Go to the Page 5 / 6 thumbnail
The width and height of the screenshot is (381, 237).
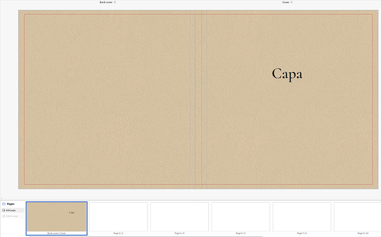(241, 217)
